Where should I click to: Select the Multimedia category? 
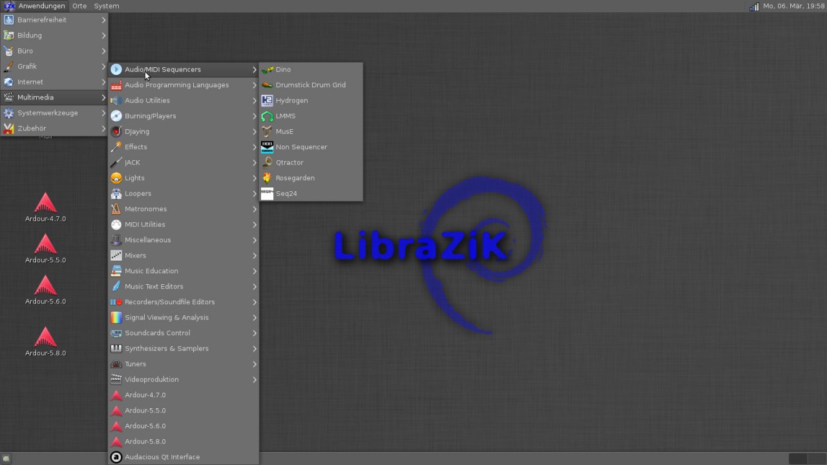[x=54, y=98]
